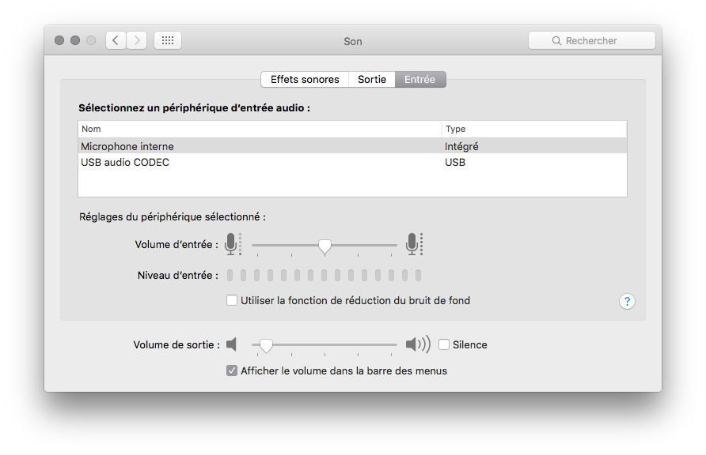Image resolution: width=706 pixels, height=455 pixels.
Task: Open help with the question mark button
Action: [627, 302]
